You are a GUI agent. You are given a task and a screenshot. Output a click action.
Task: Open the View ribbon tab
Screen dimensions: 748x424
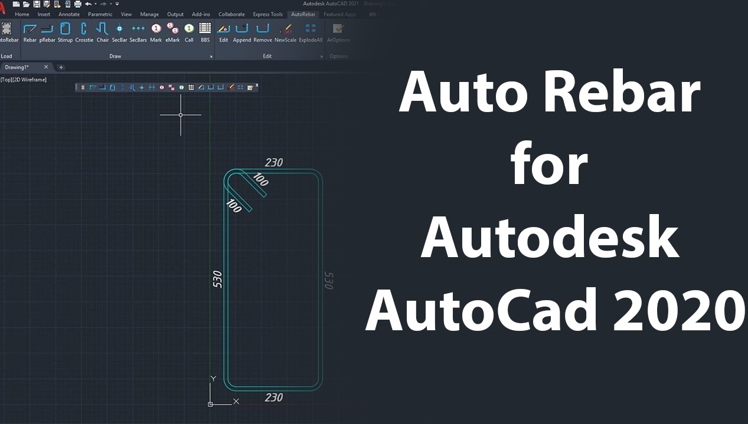(126, 14)
